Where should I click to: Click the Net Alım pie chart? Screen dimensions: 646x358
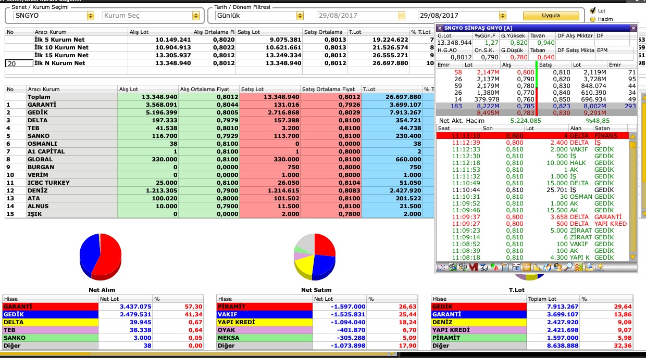pyautogui.click(x=101, y=257)
